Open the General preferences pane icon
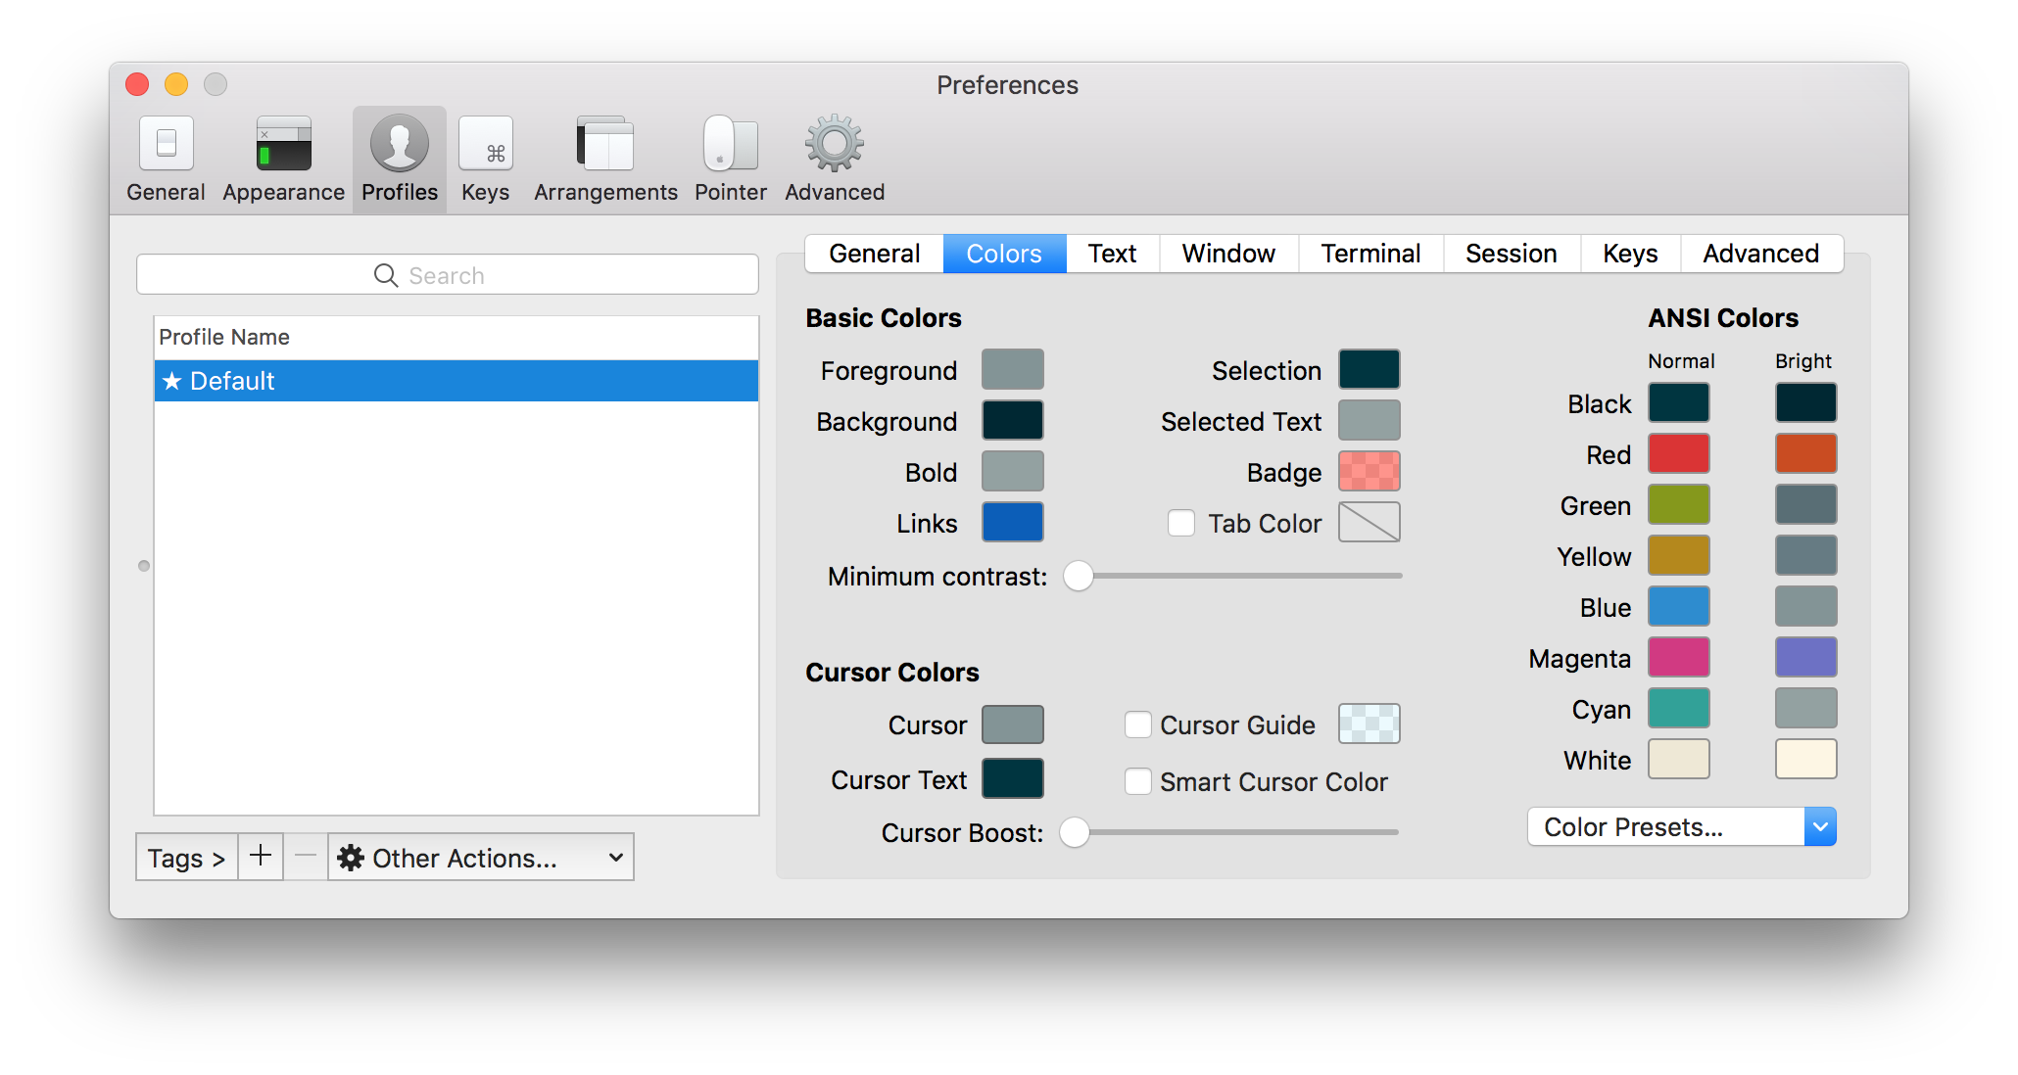This screenshot has height=1075, width=2018. [x=166, y=145]
